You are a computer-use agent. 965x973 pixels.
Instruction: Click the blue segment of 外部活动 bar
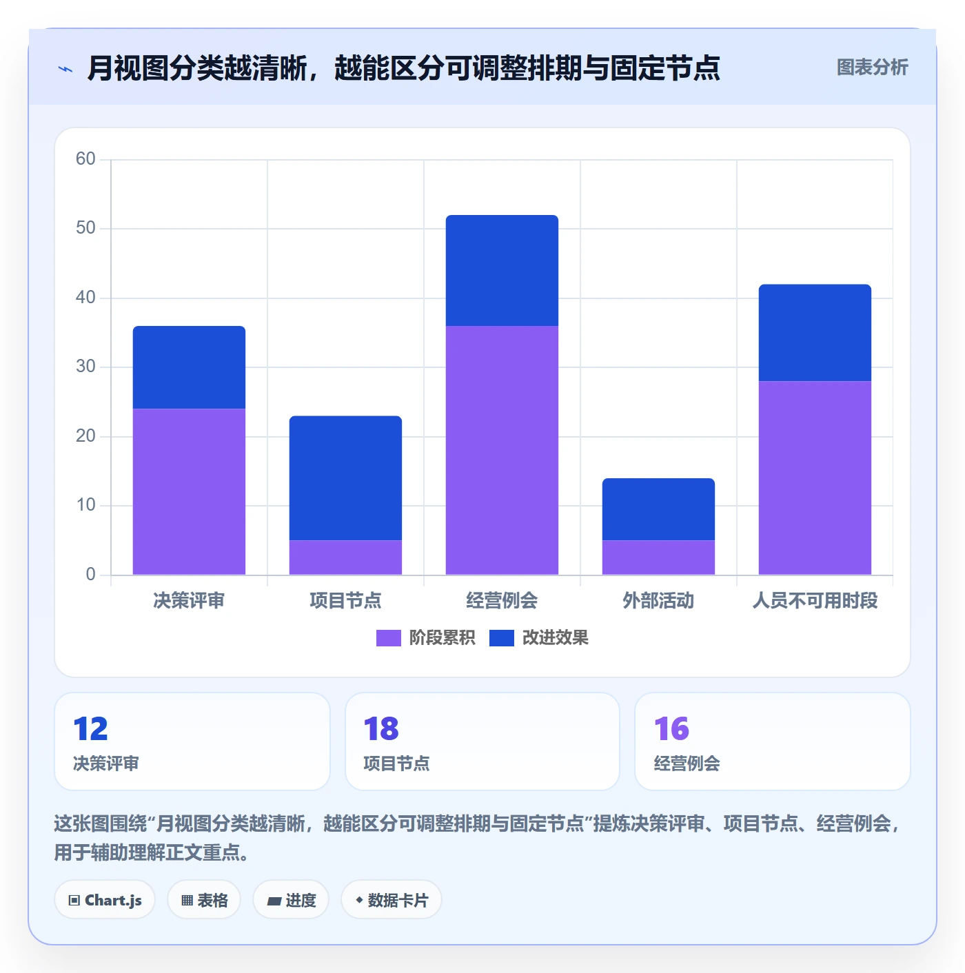click(658, 509)
